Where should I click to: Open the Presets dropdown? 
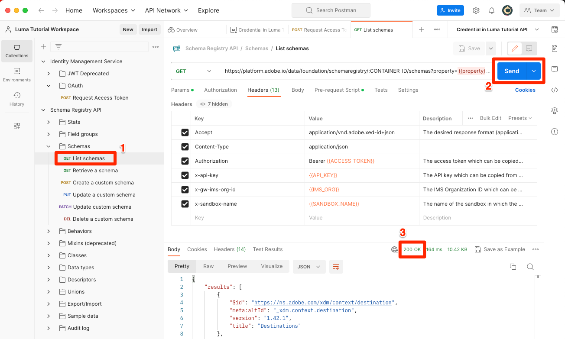tap(520, 118)
